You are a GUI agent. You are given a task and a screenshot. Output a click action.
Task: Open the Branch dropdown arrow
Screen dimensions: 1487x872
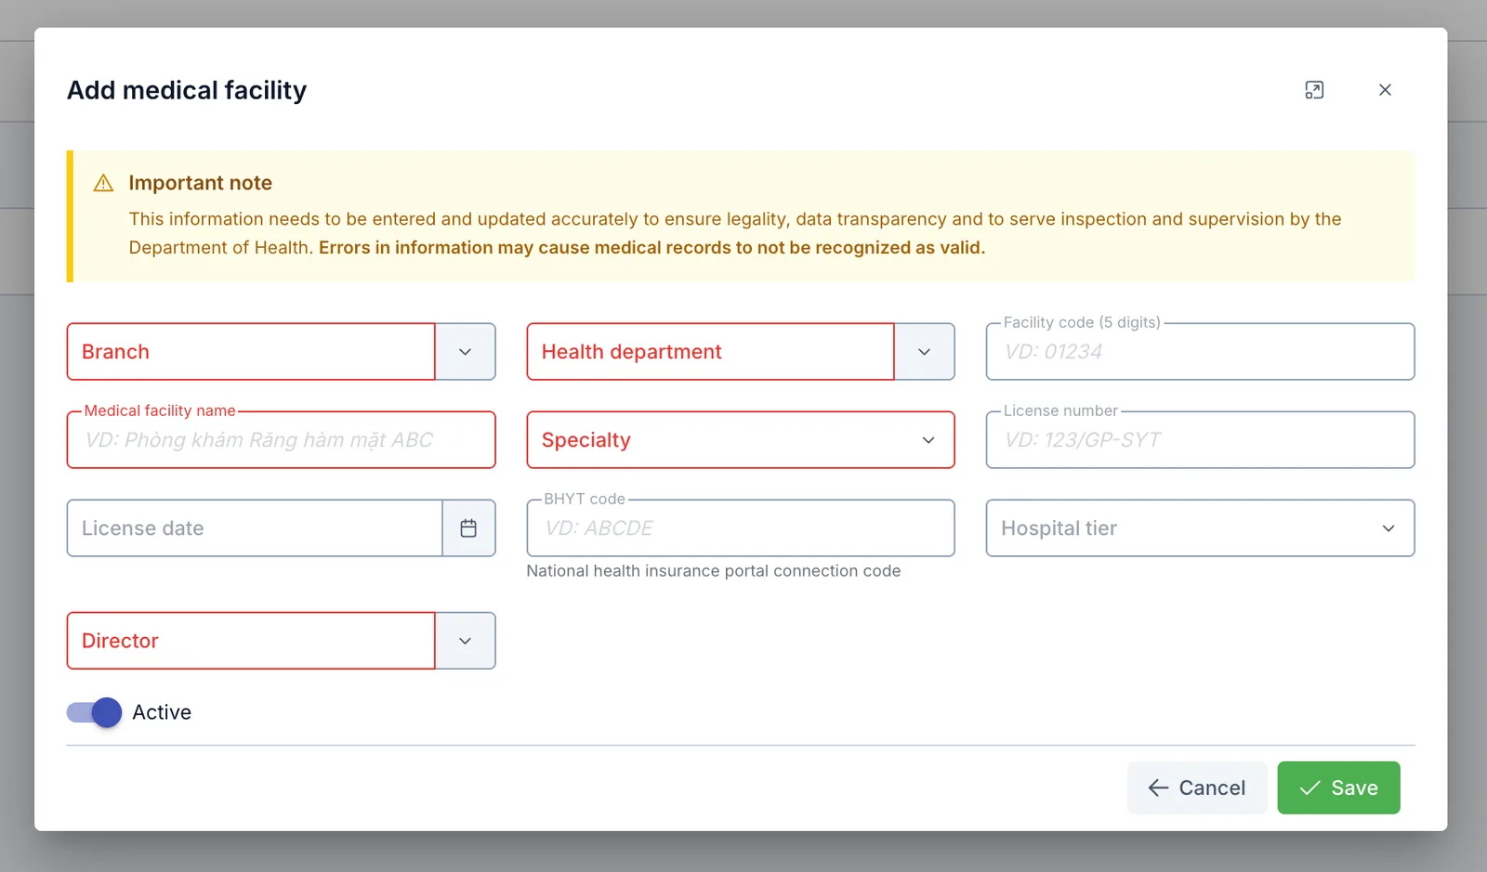465,352
